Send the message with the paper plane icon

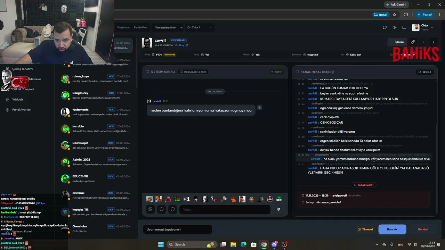278,209
